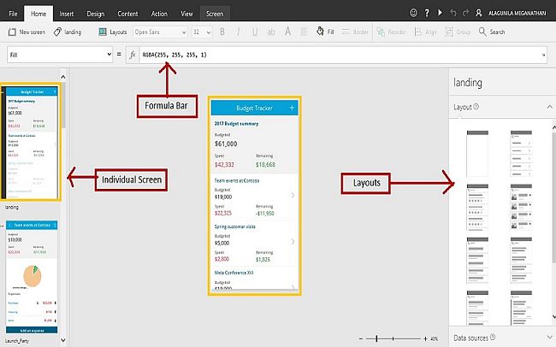Click the Reorder toolbar button
556x347 pixels.
[391, 32]
